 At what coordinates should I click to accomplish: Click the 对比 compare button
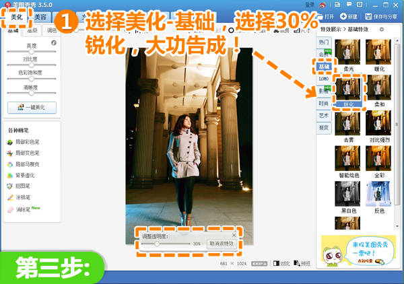coord(281,263)
